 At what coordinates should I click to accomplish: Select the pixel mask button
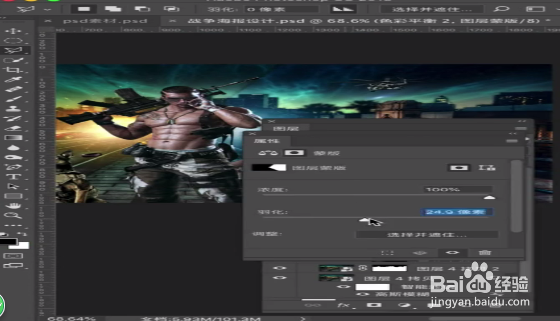[x=459, y=168]
